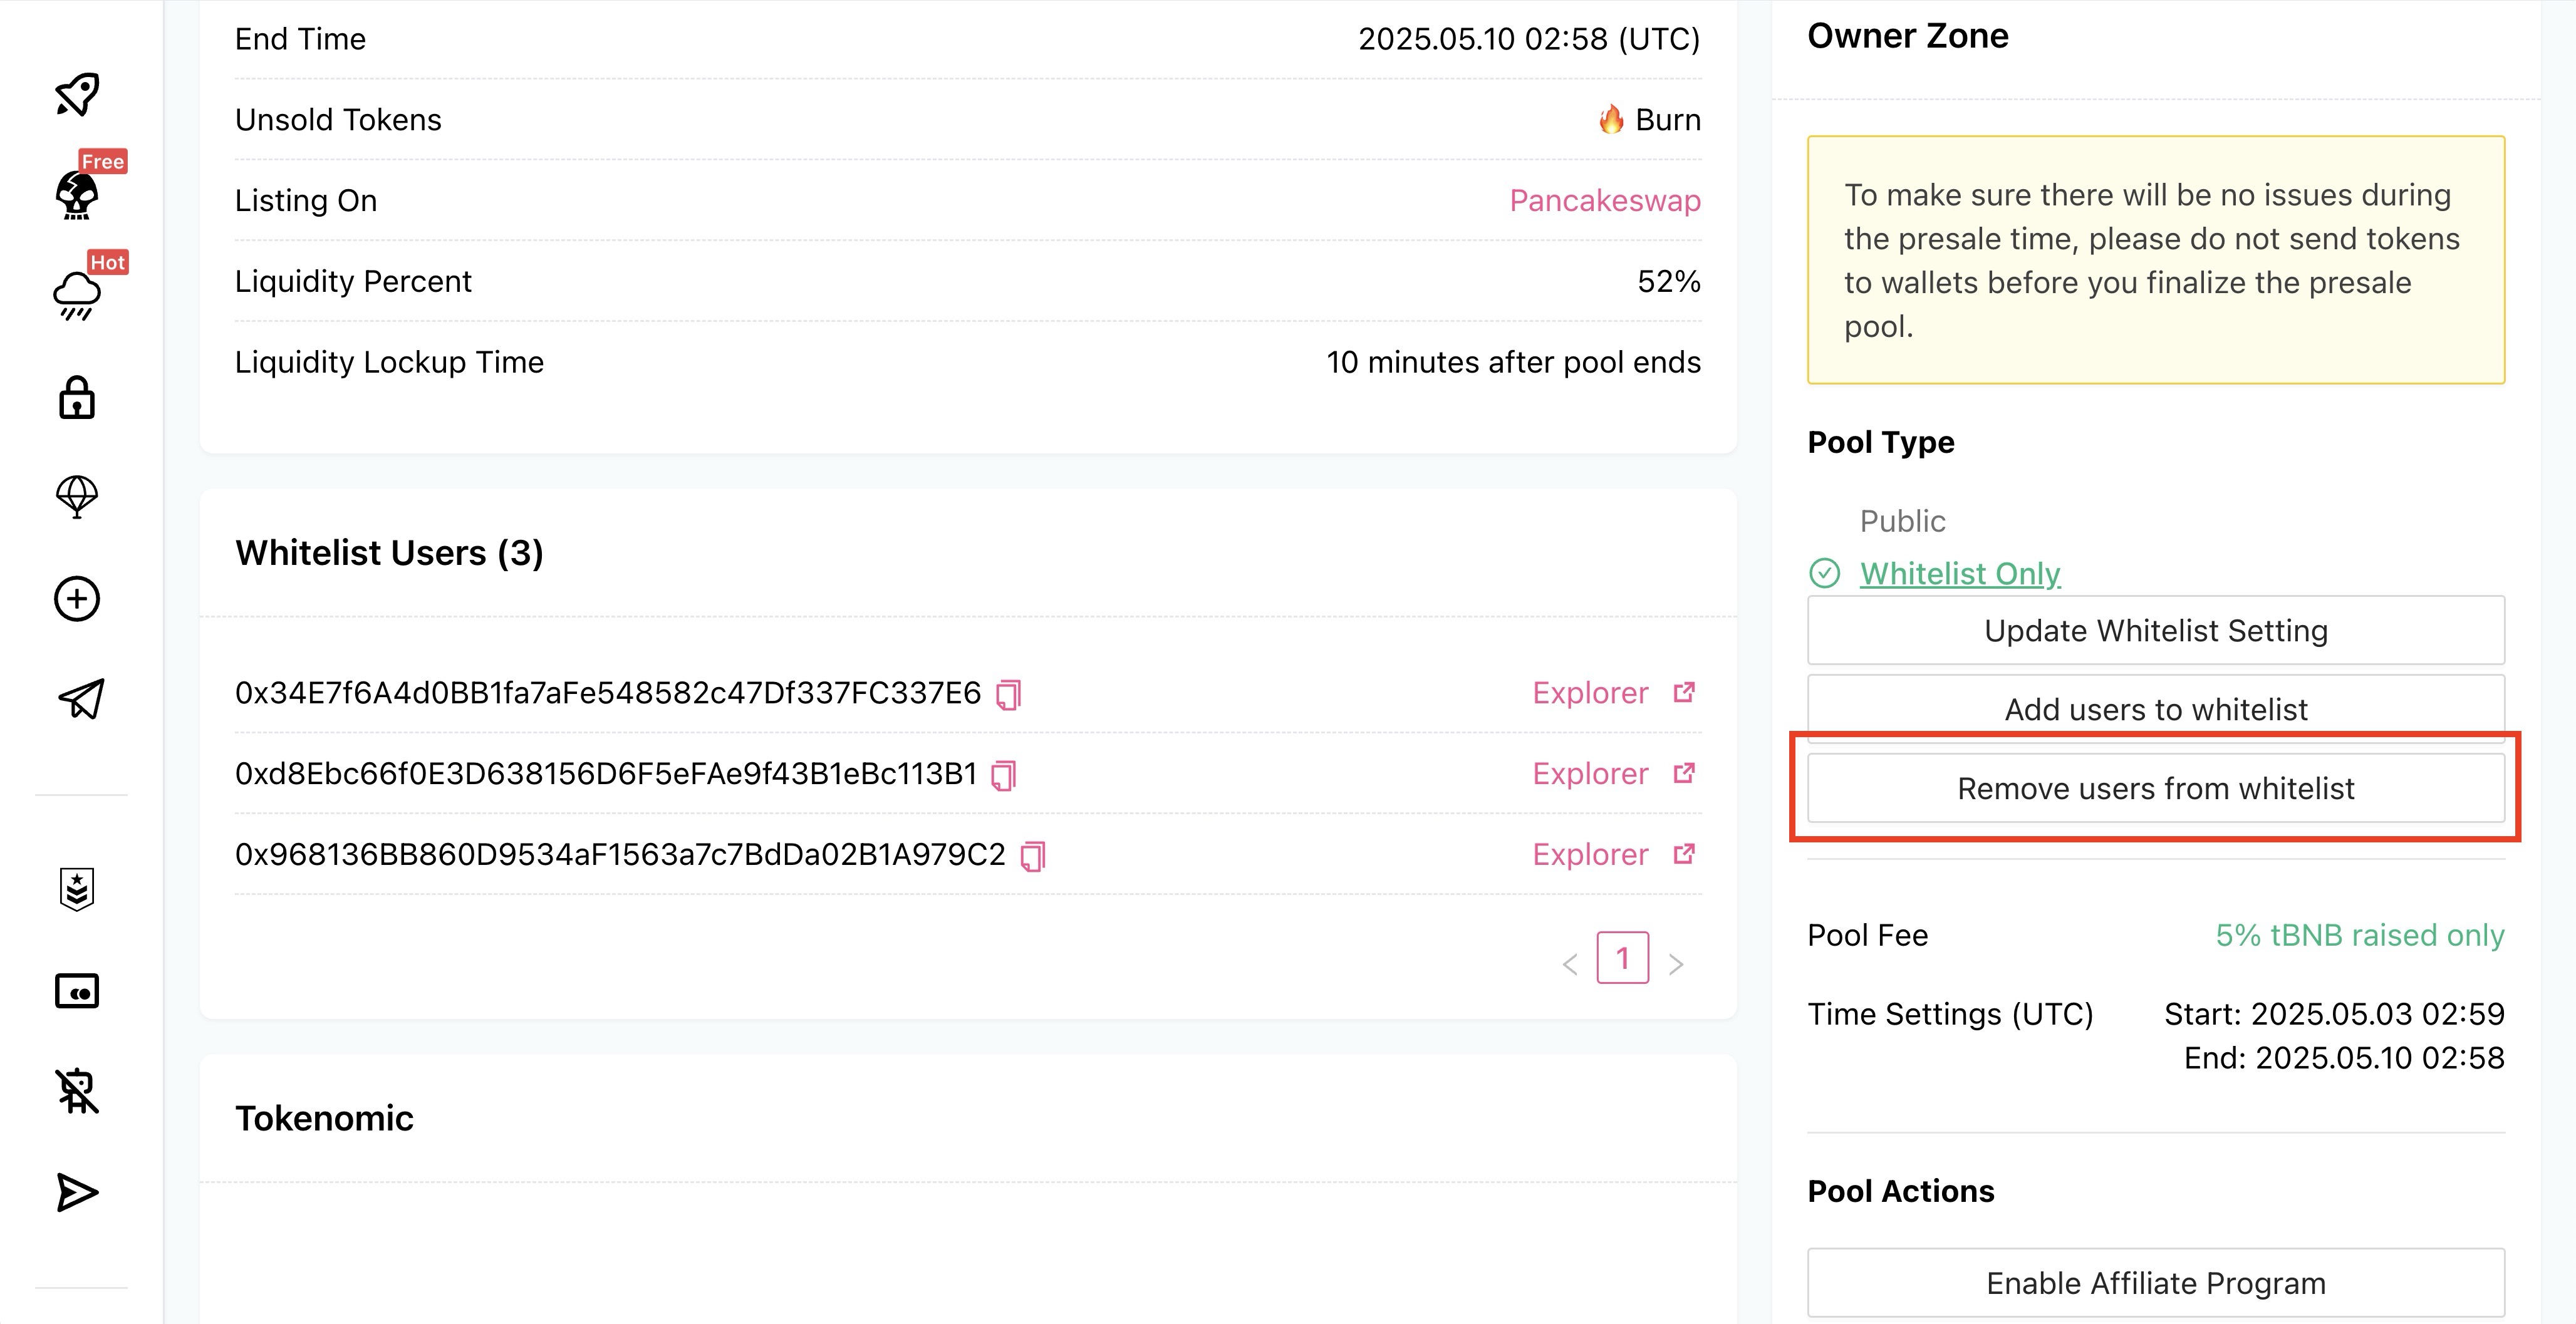The width and height of the screenshot is (2576, 1324).
Task: Copy the 0xd8Ebc66f whitelist address
Action: click(x=1003, y=775)
